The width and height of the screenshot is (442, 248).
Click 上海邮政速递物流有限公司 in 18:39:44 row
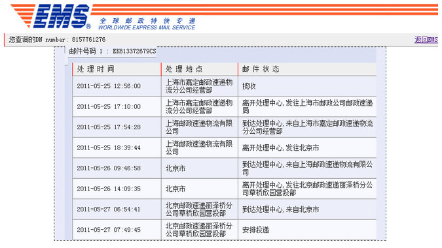(x=199, y=147)
